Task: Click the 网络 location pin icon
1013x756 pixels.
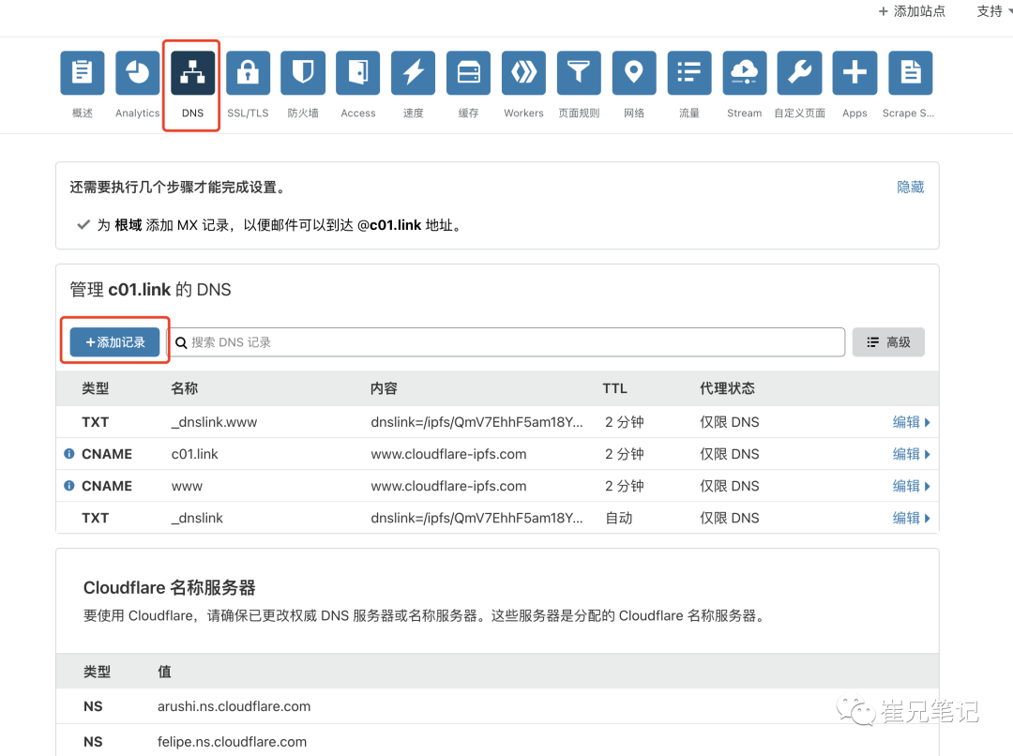Action: coord(634,73)
